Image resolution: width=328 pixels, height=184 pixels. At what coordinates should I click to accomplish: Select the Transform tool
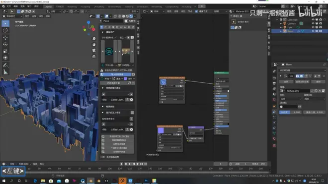5,58
